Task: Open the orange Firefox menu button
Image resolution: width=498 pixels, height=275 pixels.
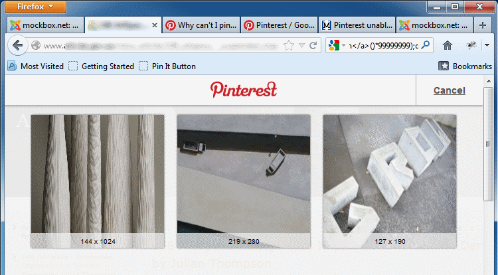Action: (35, 7)
